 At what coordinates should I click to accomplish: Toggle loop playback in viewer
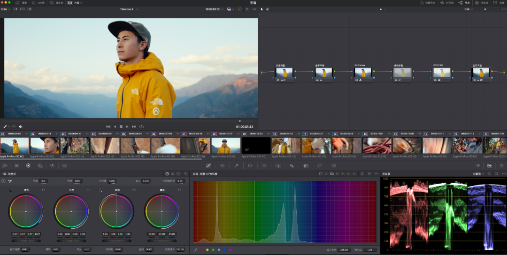point(141,126)
